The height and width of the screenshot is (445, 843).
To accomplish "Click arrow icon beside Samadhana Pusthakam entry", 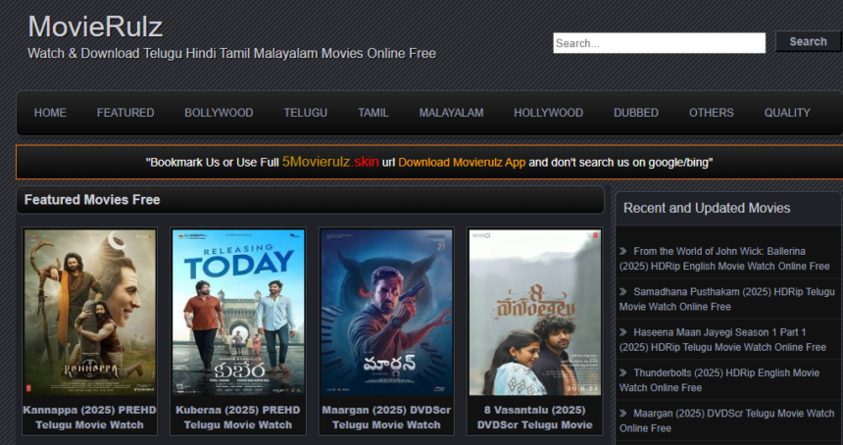I will (x=623, y=291).
